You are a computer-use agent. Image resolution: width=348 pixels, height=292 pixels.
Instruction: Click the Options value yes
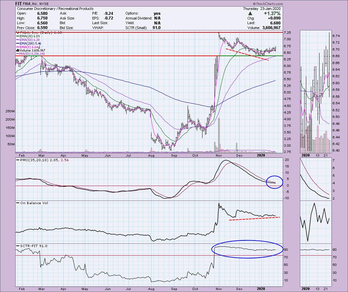click(157, 14)
